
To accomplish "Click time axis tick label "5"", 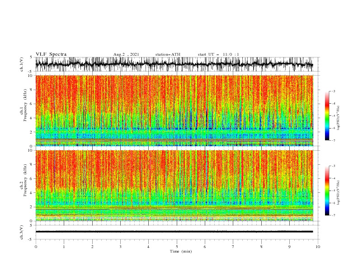I will (x=177, y=247).
